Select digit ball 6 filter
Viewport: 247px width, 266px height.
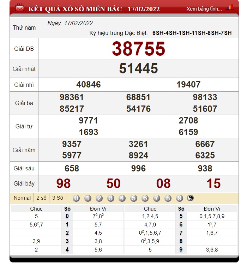[x=145, y=198]
